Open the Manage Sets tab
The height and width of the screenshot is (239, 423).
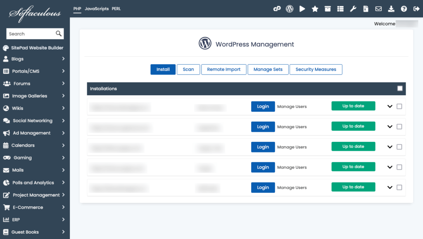tap(268, 70)
